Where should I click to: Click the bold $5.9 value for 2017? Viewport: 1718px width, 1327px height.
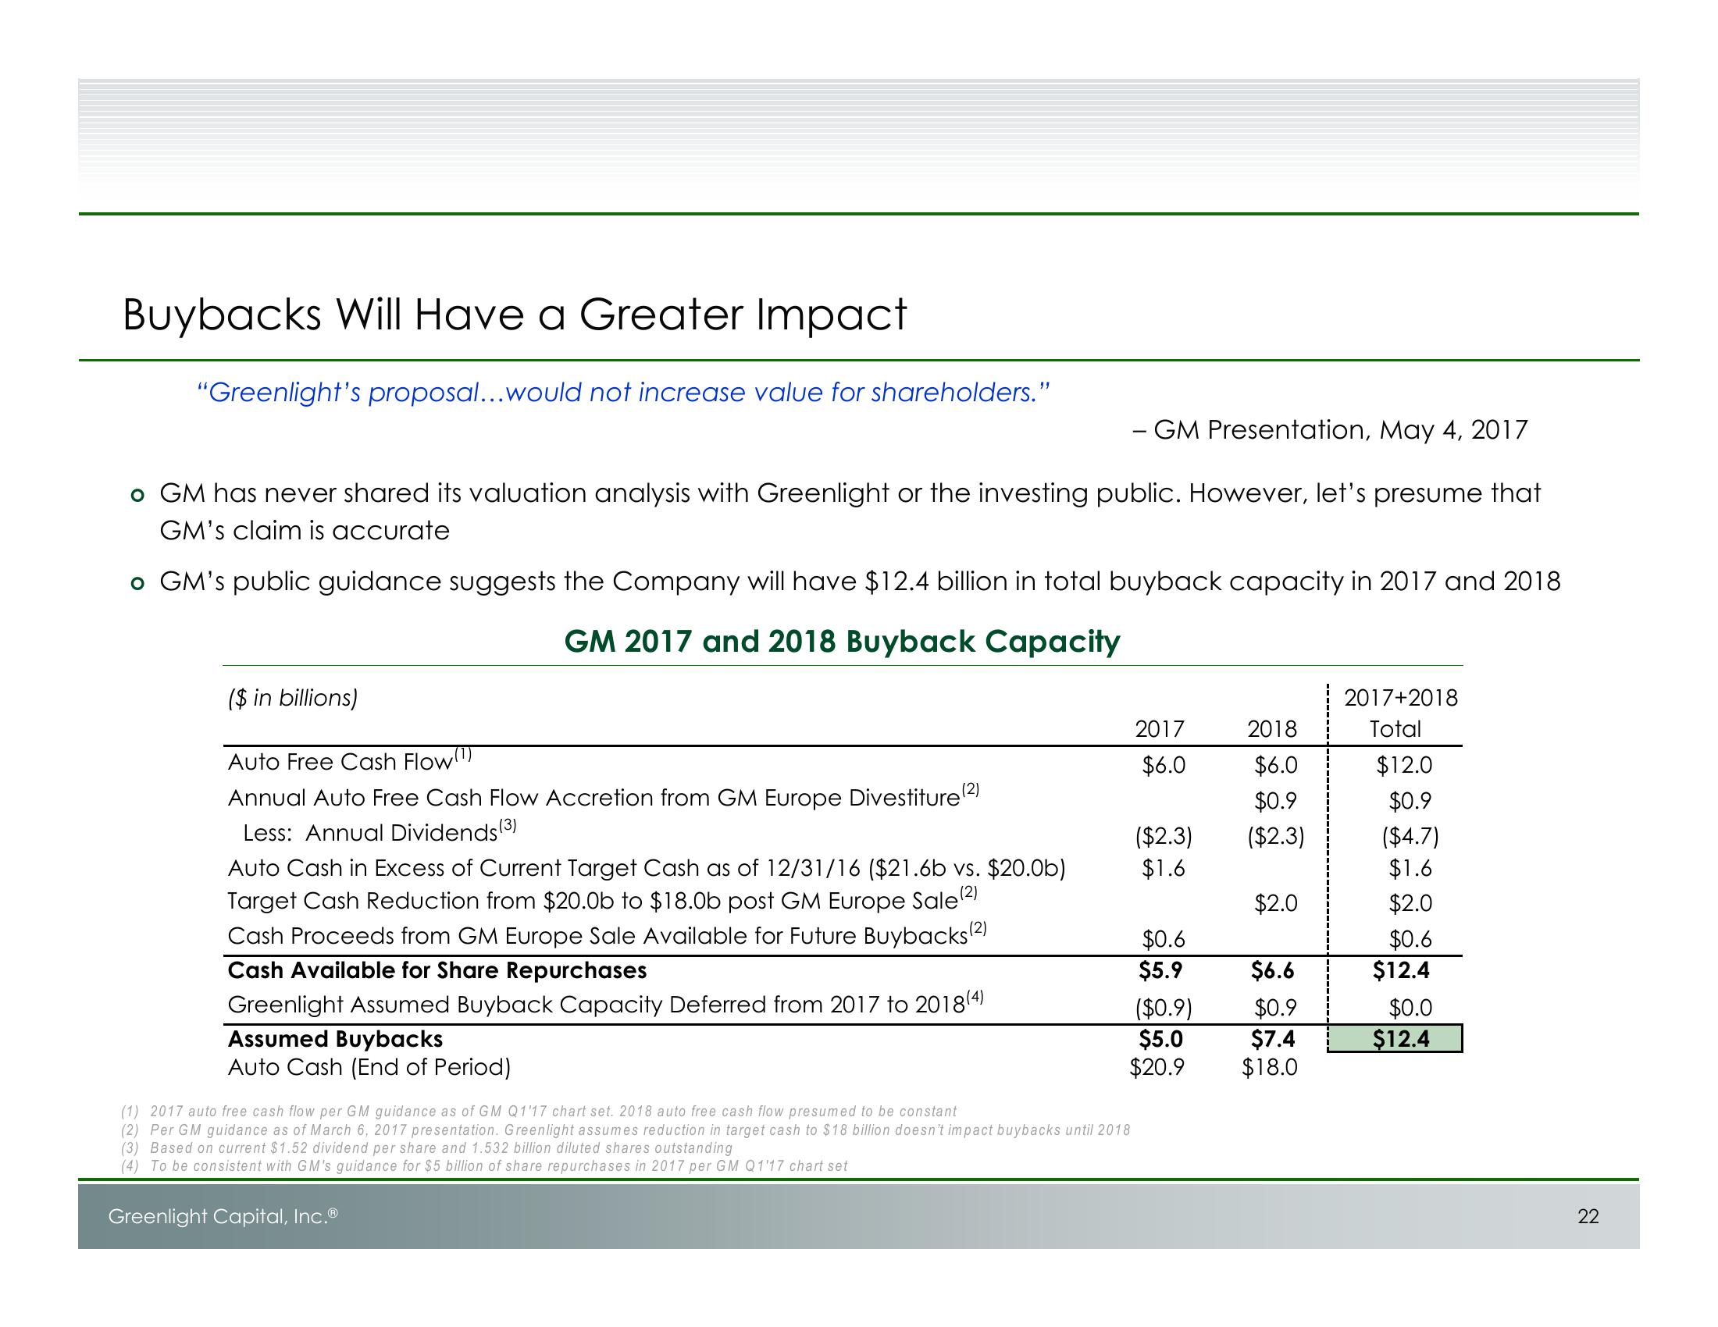[x=1161, y=970]
